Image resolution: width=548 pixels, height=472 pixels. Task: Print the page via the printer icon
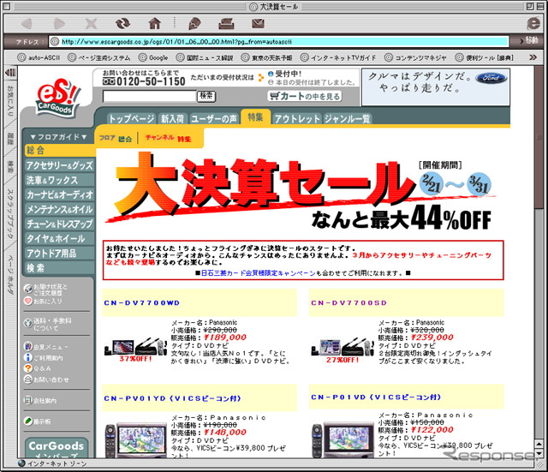click(226, 24)
